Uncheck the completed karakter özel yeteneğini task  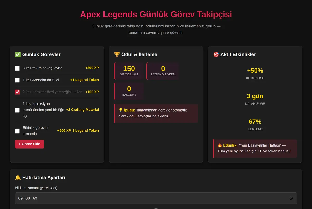(x=17, y=92)
